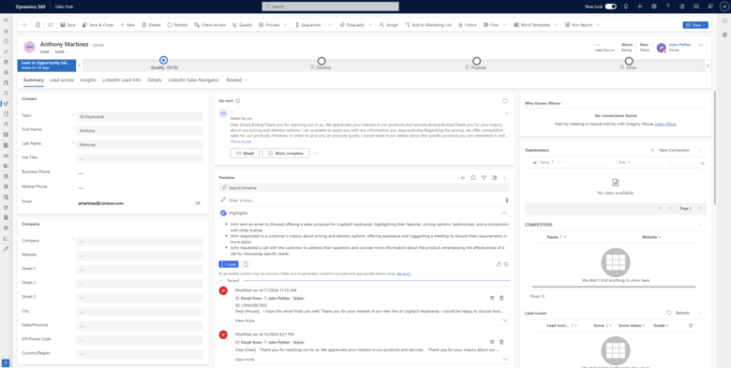The height and width of the screenshot is (368, 731).
Task: Open Check Access from the command bar
Action: click(210, 25)
